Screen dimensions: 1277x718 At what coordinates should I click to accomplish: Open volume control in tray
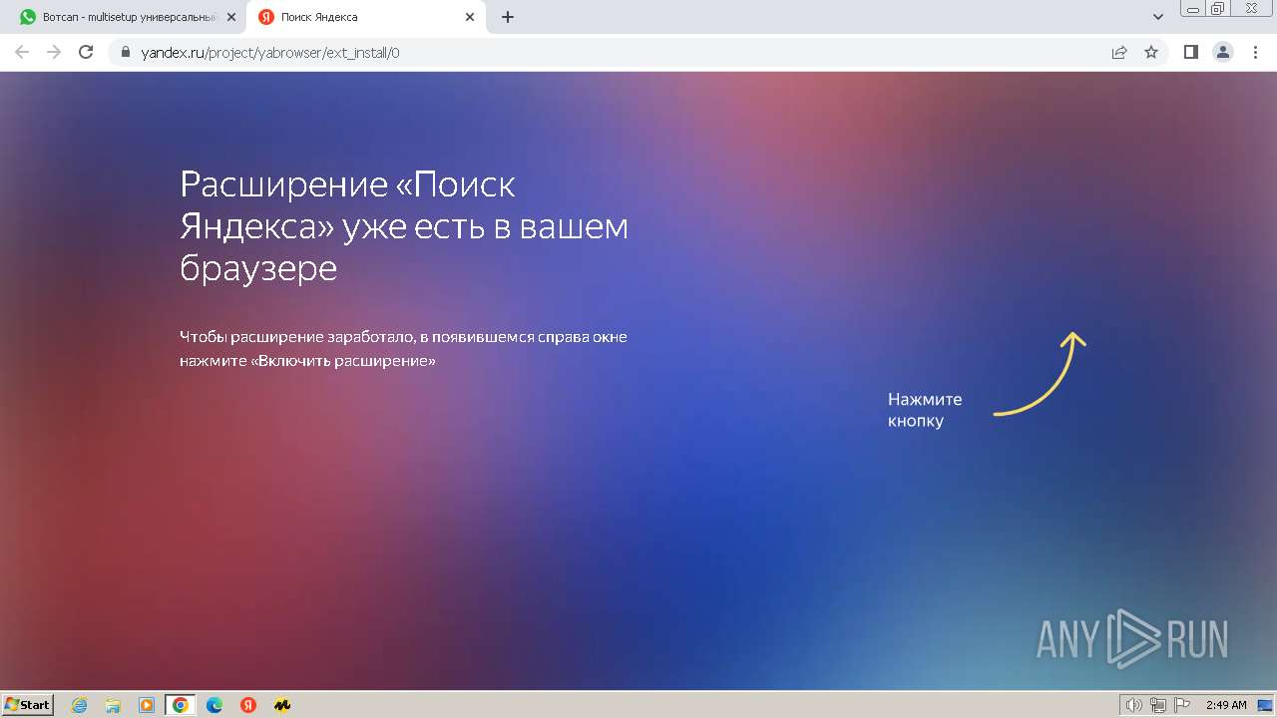pos(1134,705)
